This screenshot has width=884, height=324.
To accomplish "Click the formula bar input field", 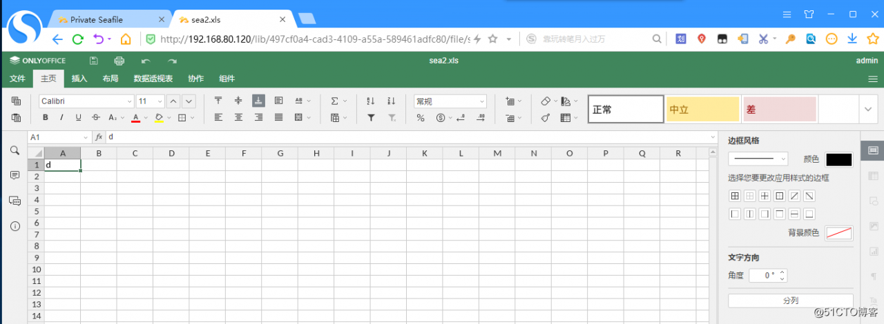I will tap(411, 137).
